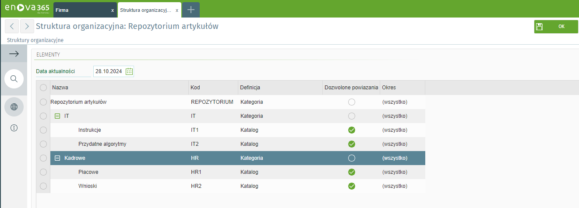
Task: Collapse the IT category node
Action: click(x=57, y=116)
